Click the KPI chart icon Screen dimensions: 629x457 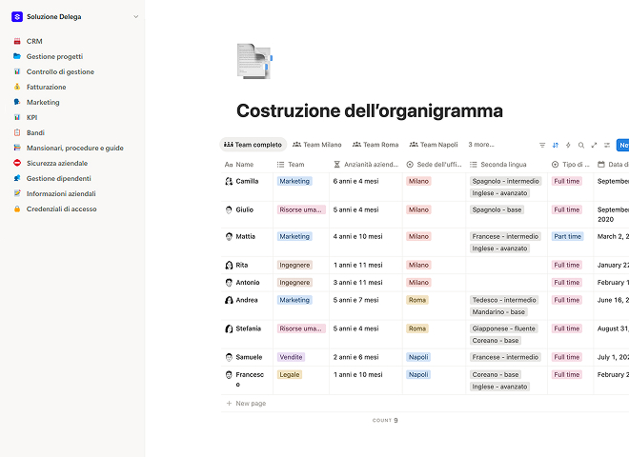pos(17,117)
